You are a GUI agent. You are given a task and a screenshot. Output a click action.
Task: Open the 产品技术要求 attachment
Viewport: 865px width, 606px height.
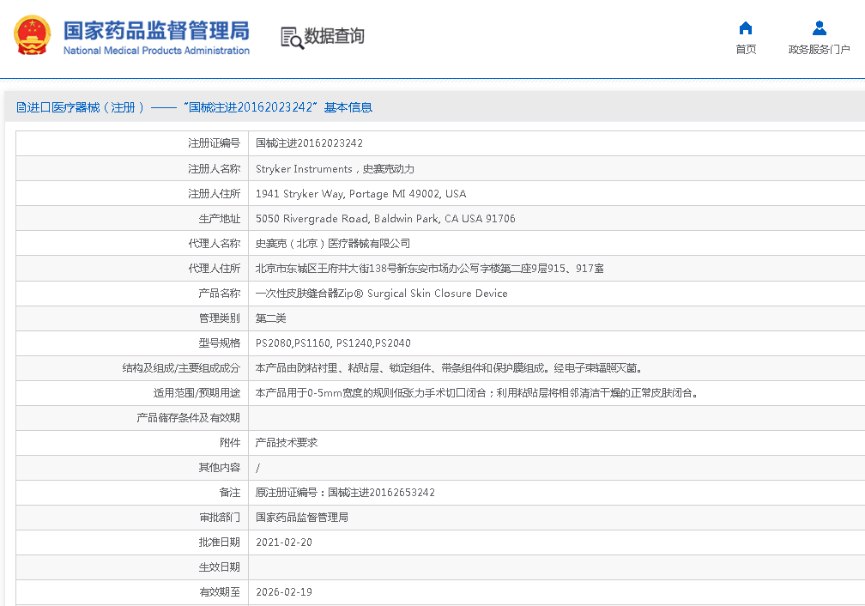click(287, 443)
